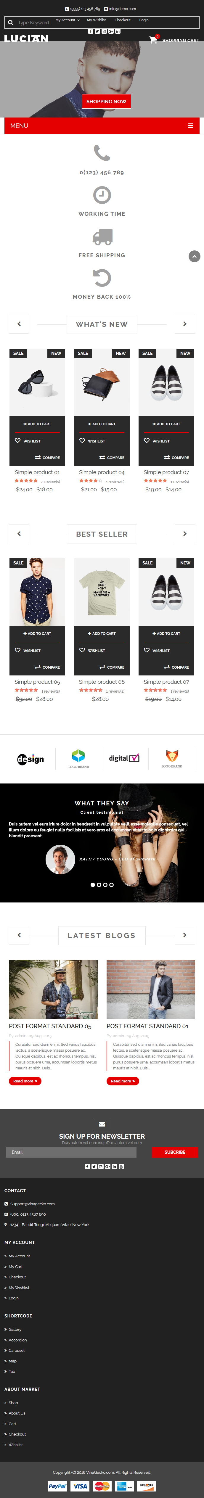Click the newsletter Email input field
Image resolution: width=204 pixels, height=1498 pixels.
[71, 1152]
